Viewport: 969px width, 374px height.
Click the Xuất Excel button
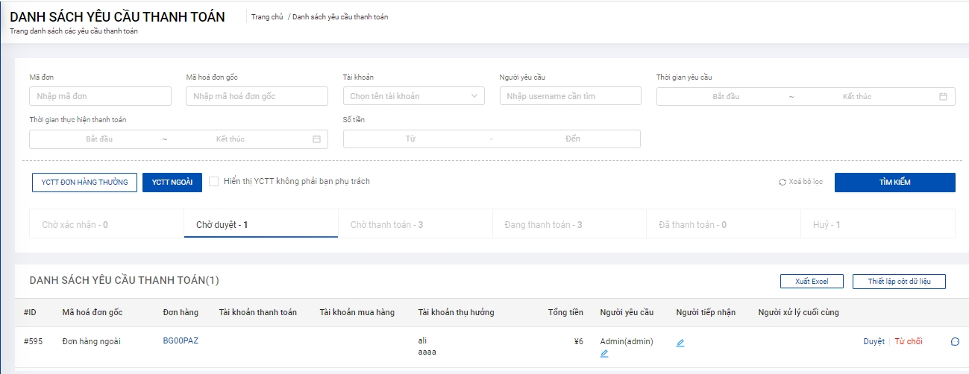pos(811,281)
